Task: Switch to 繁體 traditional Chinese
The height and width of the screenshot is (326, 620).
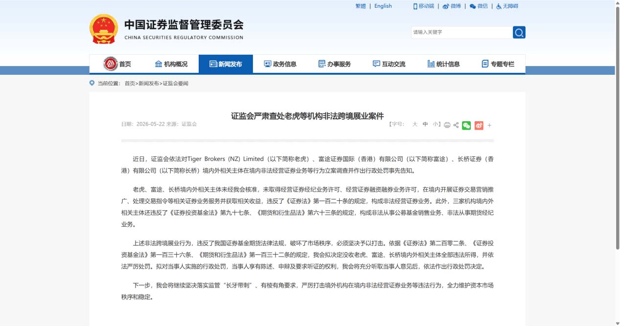Action: coord(360,6)
